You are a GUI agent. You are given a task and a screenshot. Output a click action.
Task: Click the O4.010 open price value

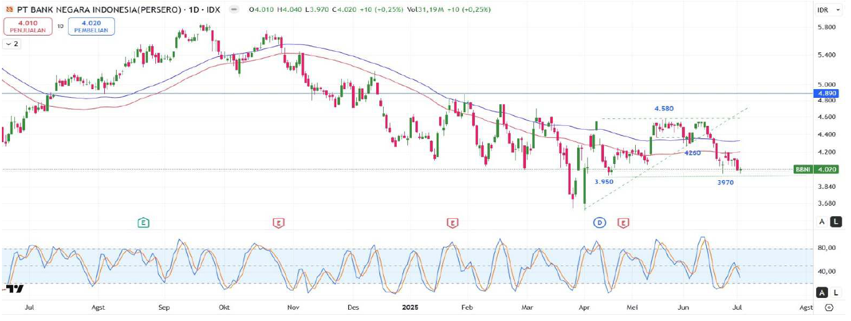click(x=262, y=10)
